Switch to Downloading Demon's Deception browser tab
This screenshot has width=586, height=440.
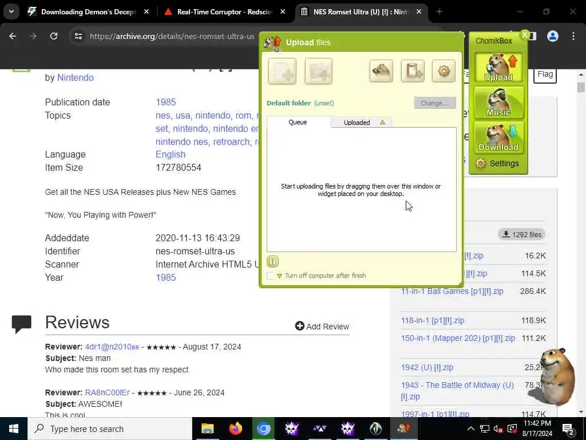click(x=89, y=11)
